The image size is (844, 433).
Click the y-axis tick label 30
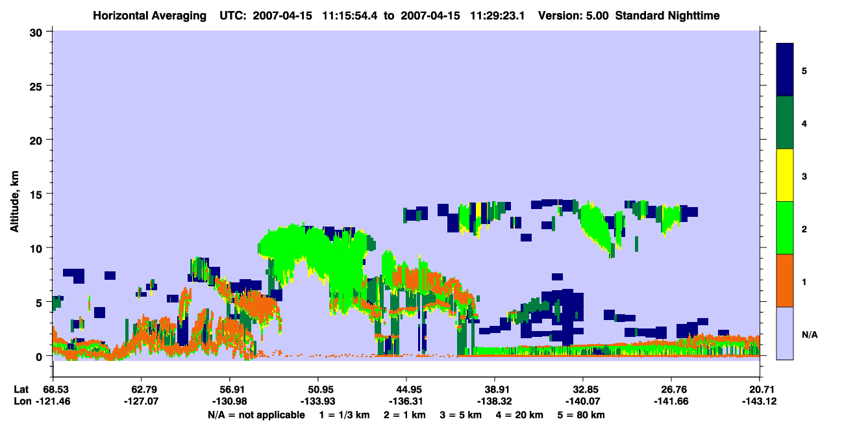[x=38, y=32]
